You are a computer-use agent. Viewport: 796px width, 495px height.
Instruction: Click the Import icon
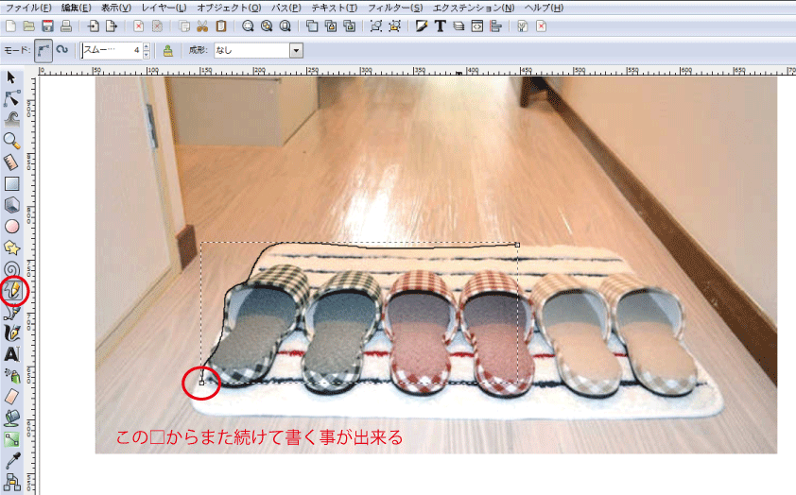pyautogui.click(x=93, y=26)
